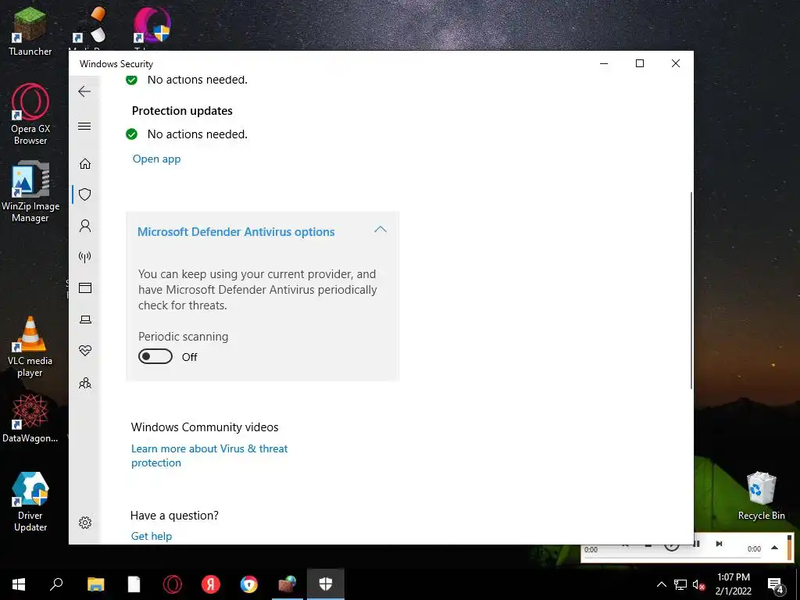The width and height of the screenshot is (800, 600).
Task: Click Microsoft Defender Antivirus options heading
Action: tap(236, 231)
